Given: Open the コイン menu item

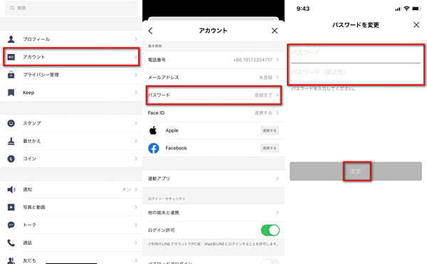Looking at the screenshot, I should [x=71, y=159].
